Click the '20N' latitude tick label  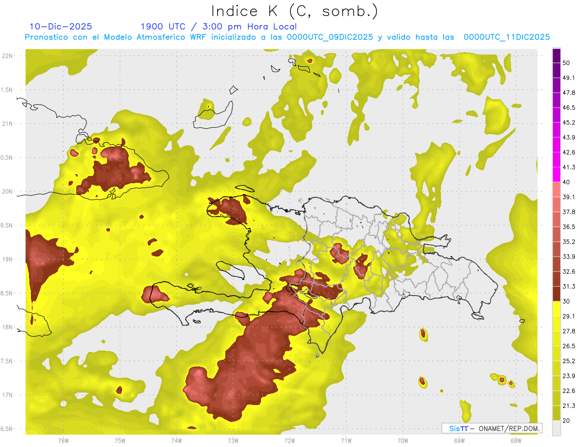(8, 191)
